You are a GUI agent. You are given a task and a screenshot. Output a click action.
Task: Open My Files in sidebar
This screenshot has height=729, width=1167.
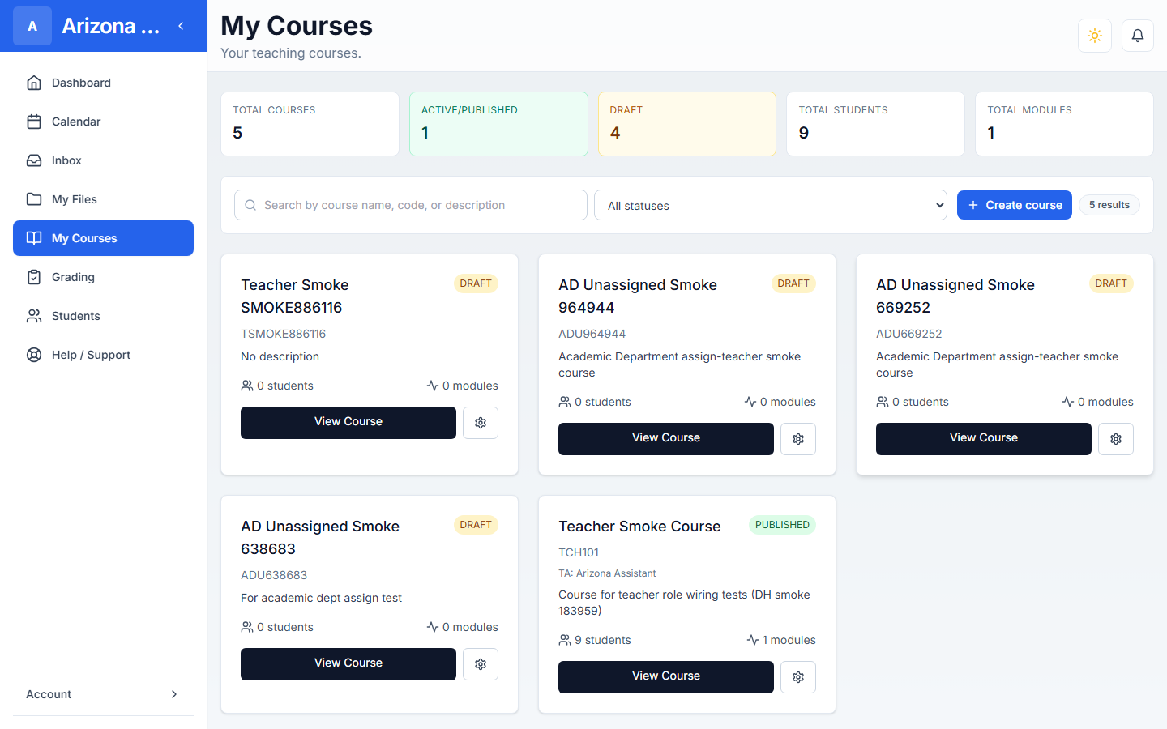click(x=103, y=199)
